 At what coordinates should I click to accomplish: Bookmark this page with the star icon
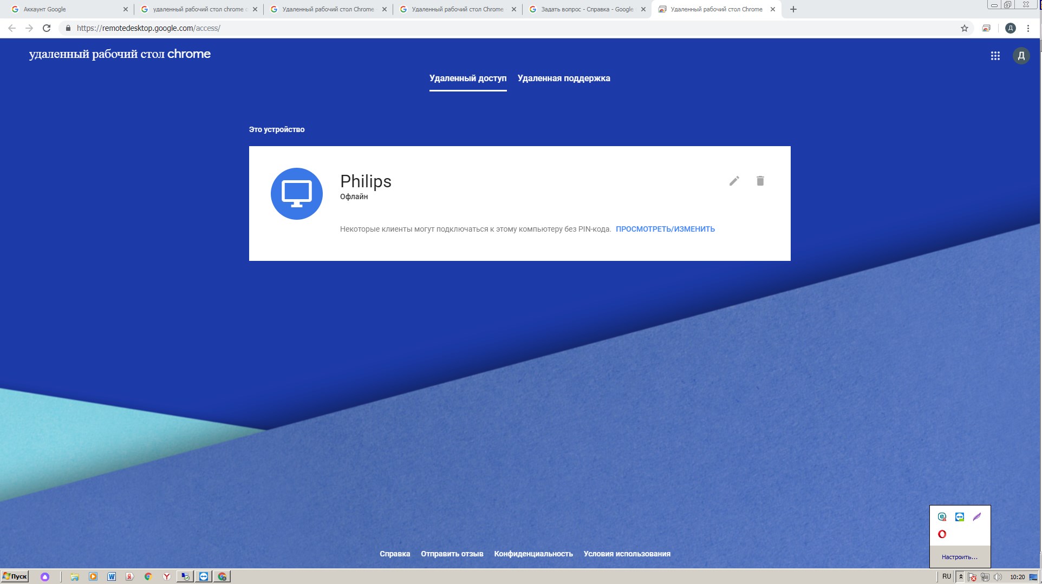pyautogui.click(x=964, y=28)
